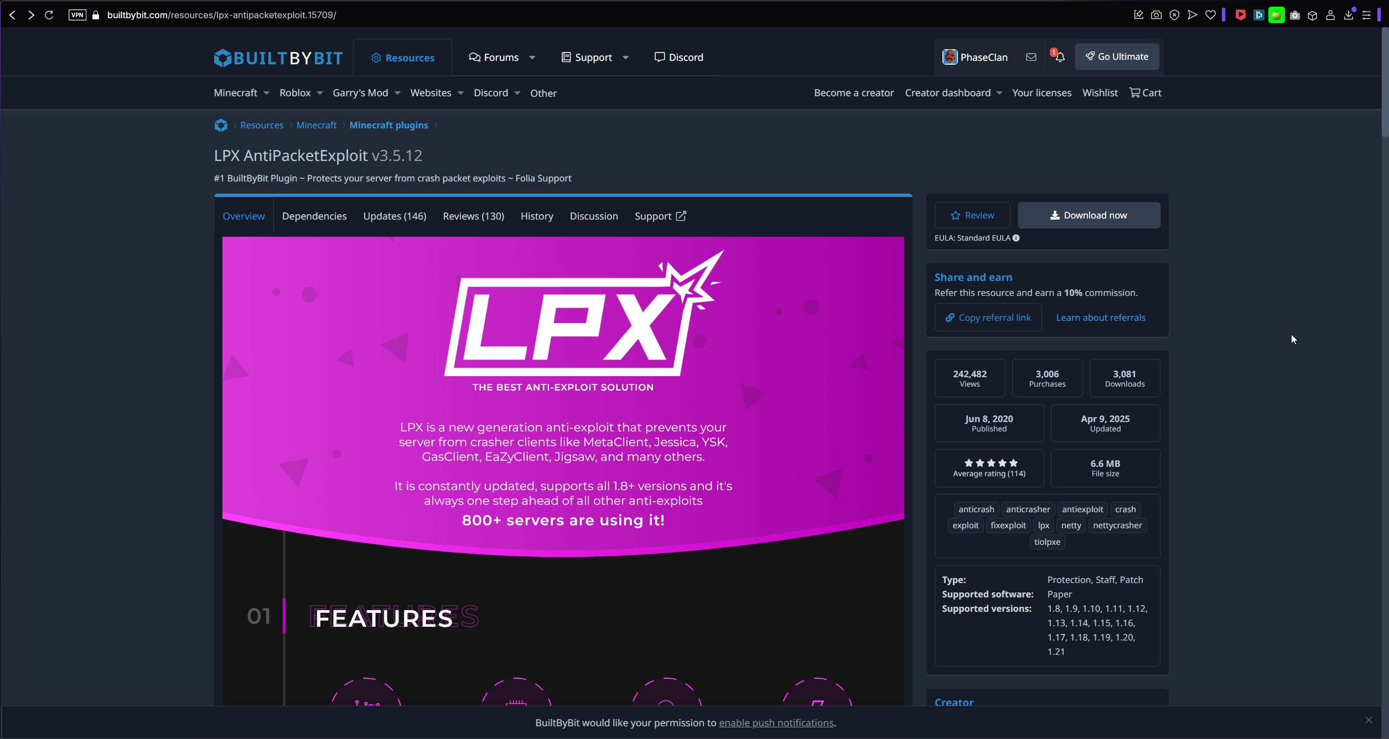The image size is (1389, 739).
Task: Open the Reviews (130) tab
Action: point(473,216)
